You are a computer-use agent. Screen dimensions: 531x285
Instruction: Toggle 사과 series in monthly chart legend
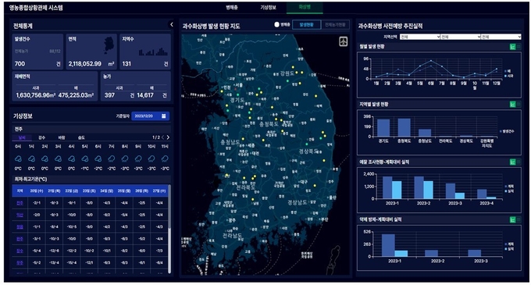508,77
